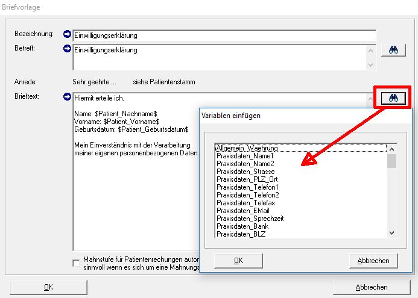This screenshot has width=418, height=298.
Task: Pick Praxisdaten_PLZ_Ort variable
Action: point(242,179)
